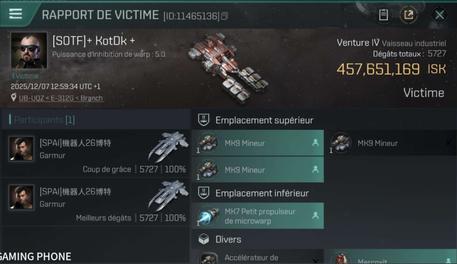Viewport: 457px width, 264px height.
Task: Select the Participants [1] tab
Action: tap(44, 120)
